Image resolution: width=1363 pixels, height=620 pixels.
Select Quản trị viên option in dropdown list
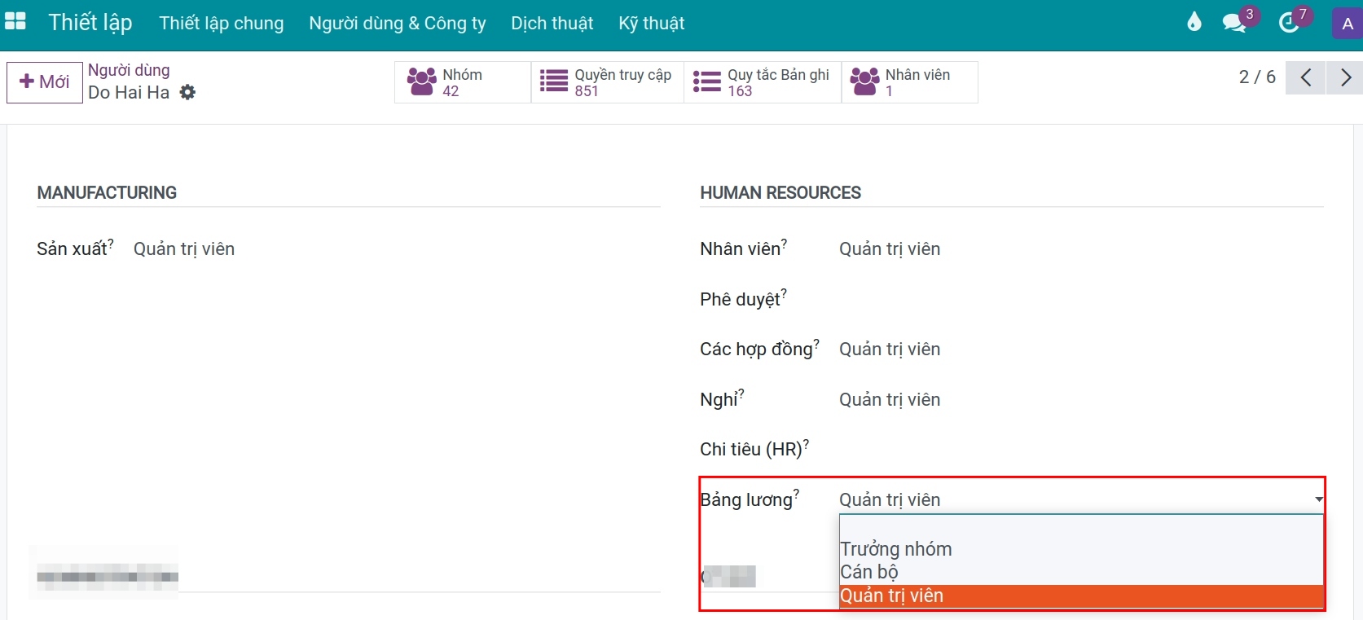coord(1081,596)
